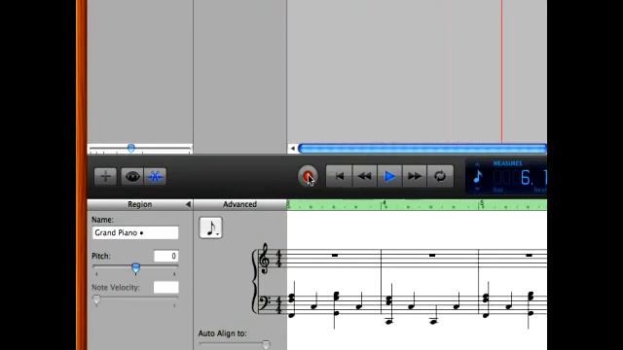Click measure 4 marker on the green ruler
The width and height of the screenshot is (623, 350).
pos(384,203)
